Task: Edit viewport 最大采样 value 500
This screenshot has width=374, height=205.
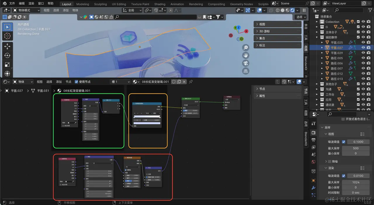Action: point(356,148)
